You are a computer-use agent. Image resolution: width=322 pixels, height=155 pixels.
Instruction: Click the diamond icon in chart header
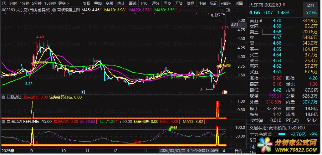pos(222,10)
